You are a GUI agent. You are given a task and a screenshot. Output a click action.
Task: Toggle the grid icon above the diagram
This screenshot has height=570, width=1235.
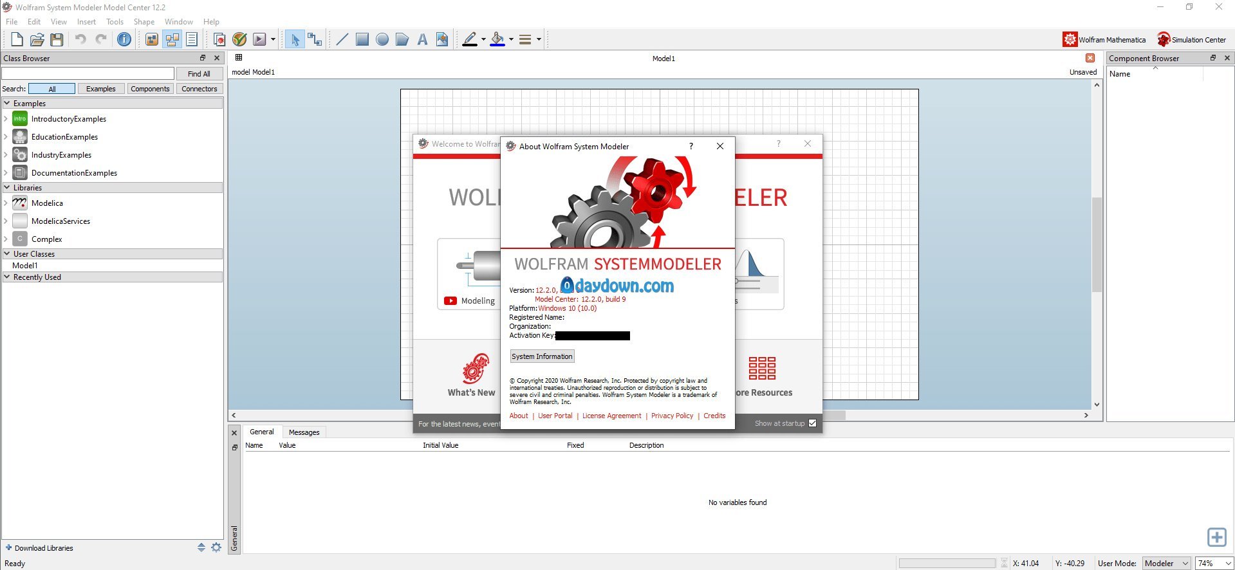click(x=239, y=57)
